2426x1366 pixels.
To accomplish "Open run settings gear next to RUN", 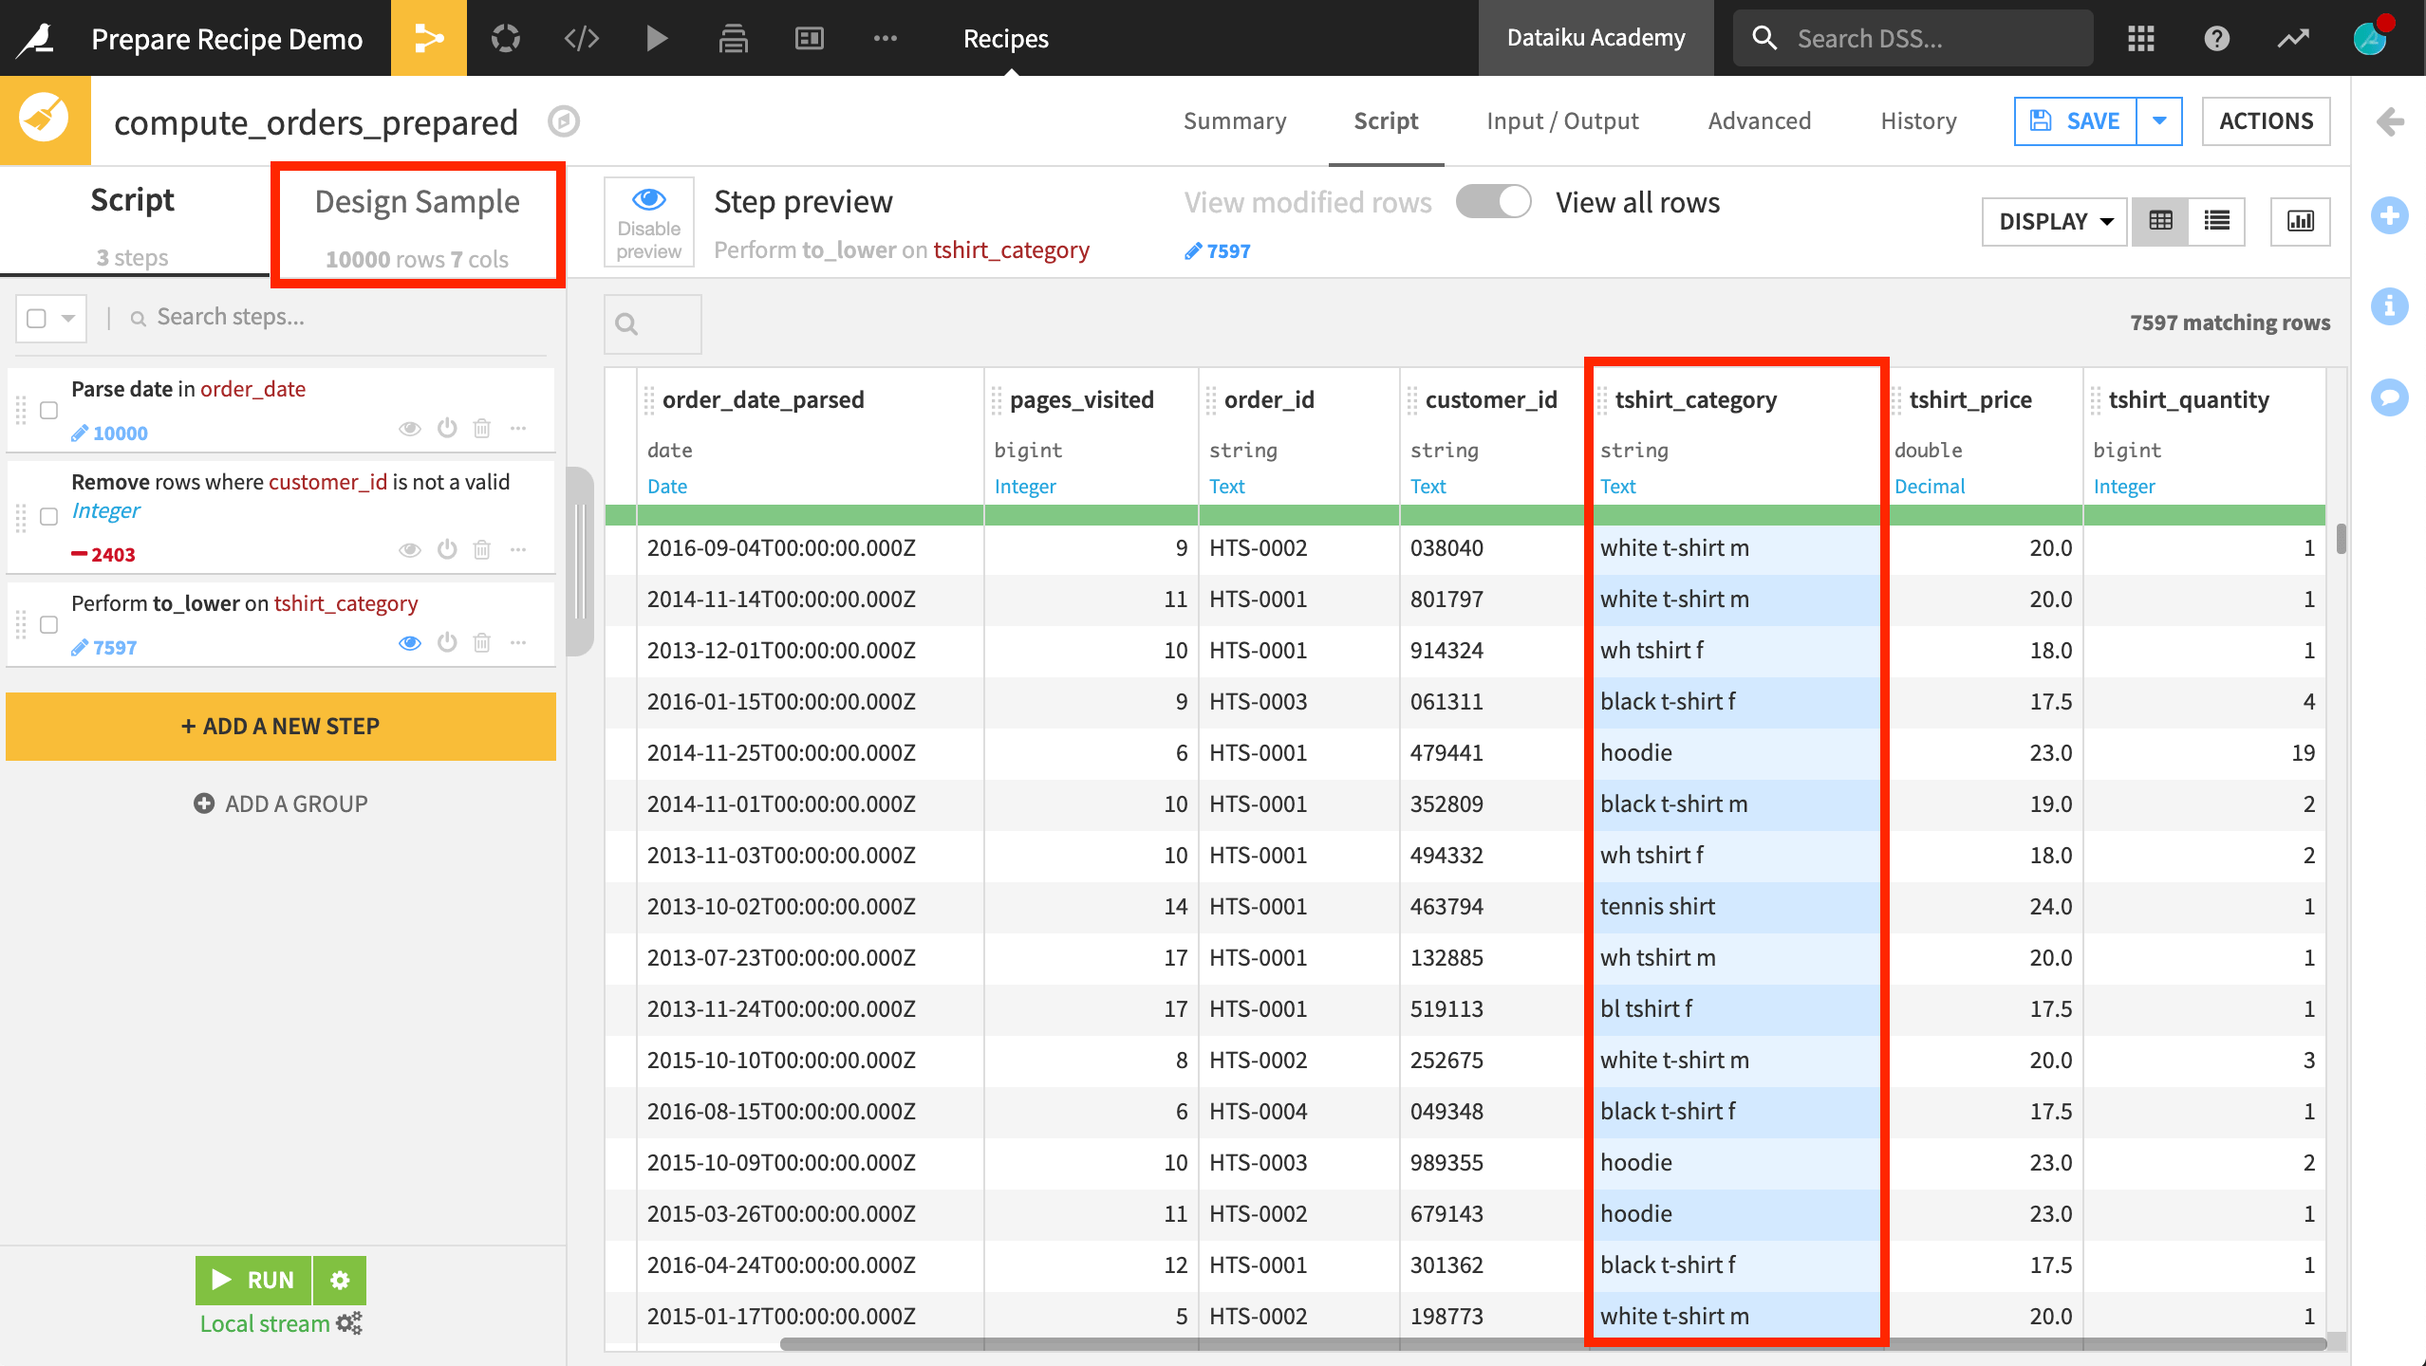I will point(340,1281).
